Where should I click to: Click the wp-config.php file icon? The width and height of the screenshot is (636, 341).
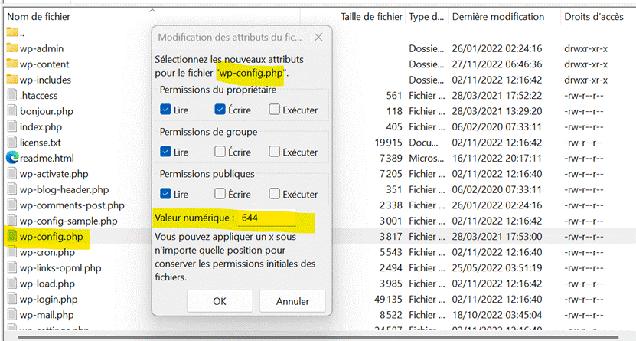click(11, 236)
